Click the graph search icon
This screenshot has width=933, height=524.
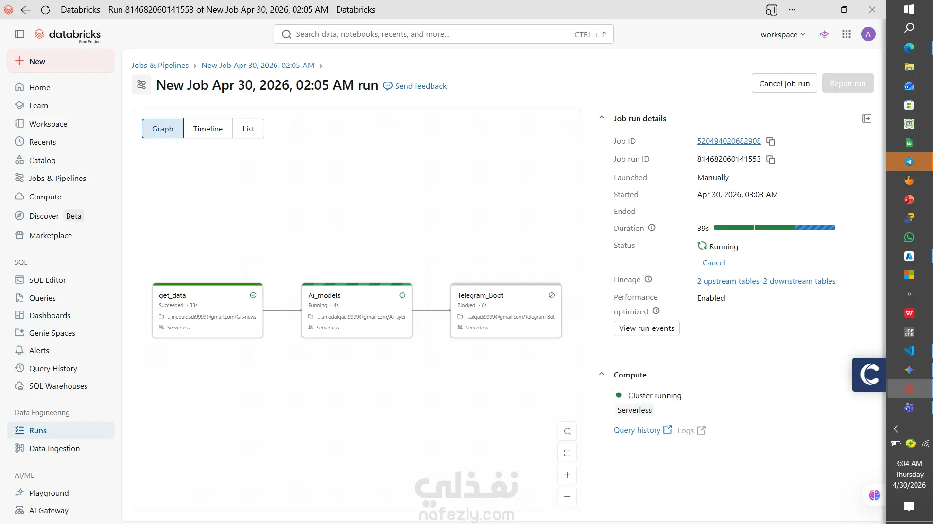point(567,431)
